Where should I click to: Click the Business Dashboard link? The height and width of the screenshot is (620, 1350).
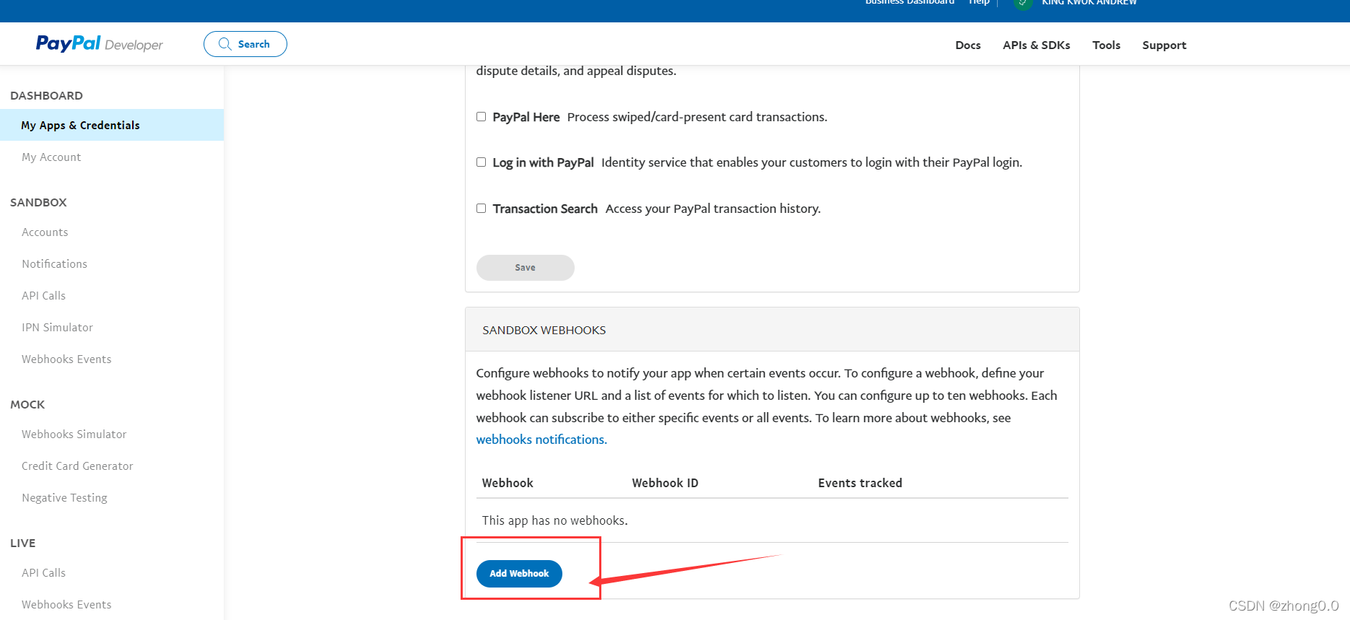(x=910, y=3)
